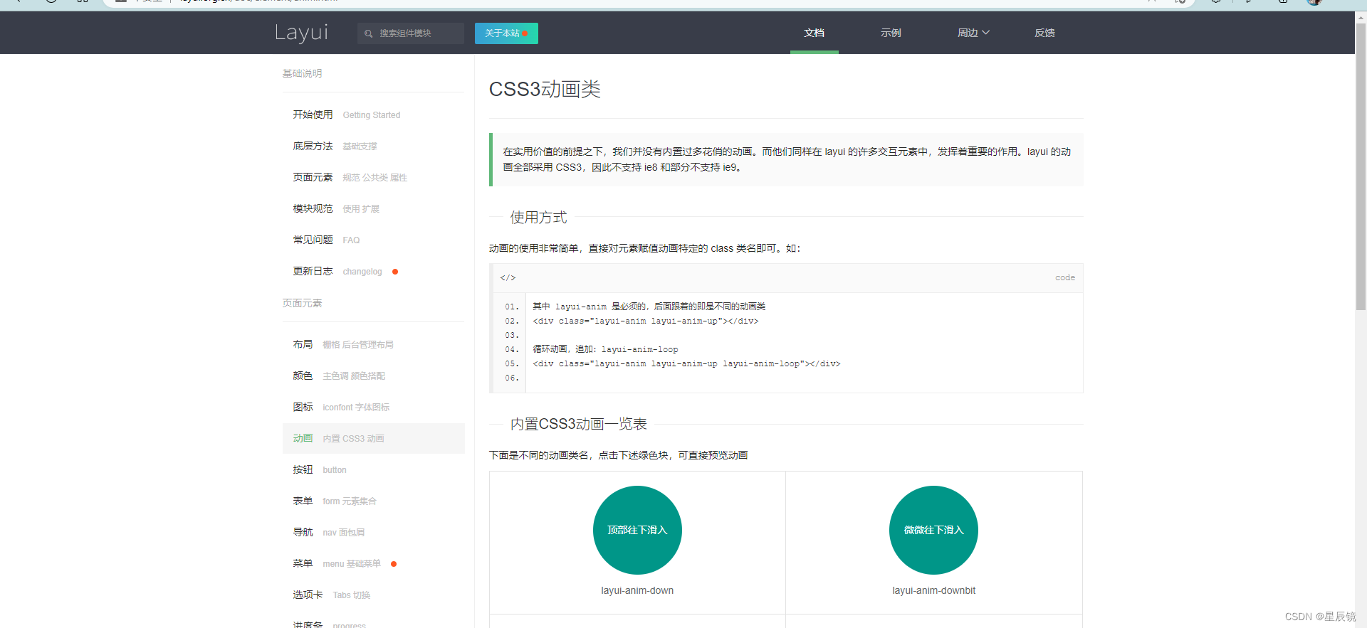Viewport: 1367px width, 628px height.
Task: Click the 关于本站 button
Action: tap(506, 33)
